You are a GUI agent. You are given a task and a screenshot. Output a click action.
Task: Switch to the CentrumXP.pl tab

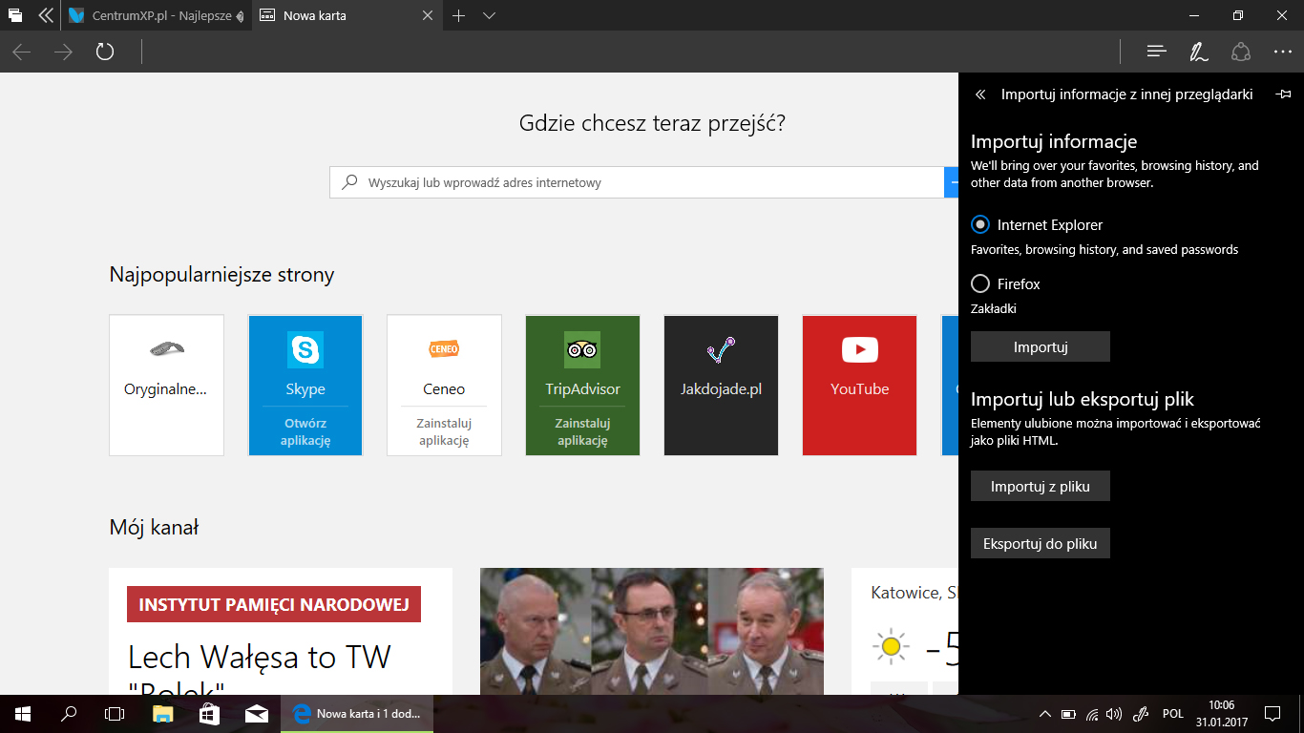click(158, 15)
